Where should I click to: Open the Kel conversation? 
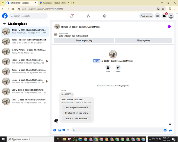pyautogui.click(x=25, y=91)
